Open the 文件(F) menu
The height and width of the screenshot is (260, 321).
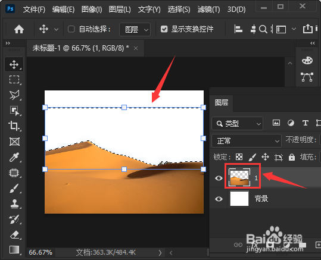34,9
